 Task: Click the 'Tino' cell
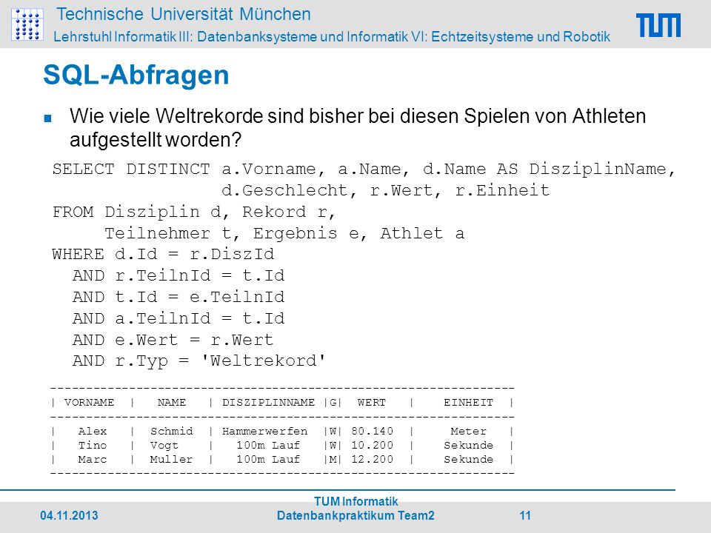(x=93, y=445)
